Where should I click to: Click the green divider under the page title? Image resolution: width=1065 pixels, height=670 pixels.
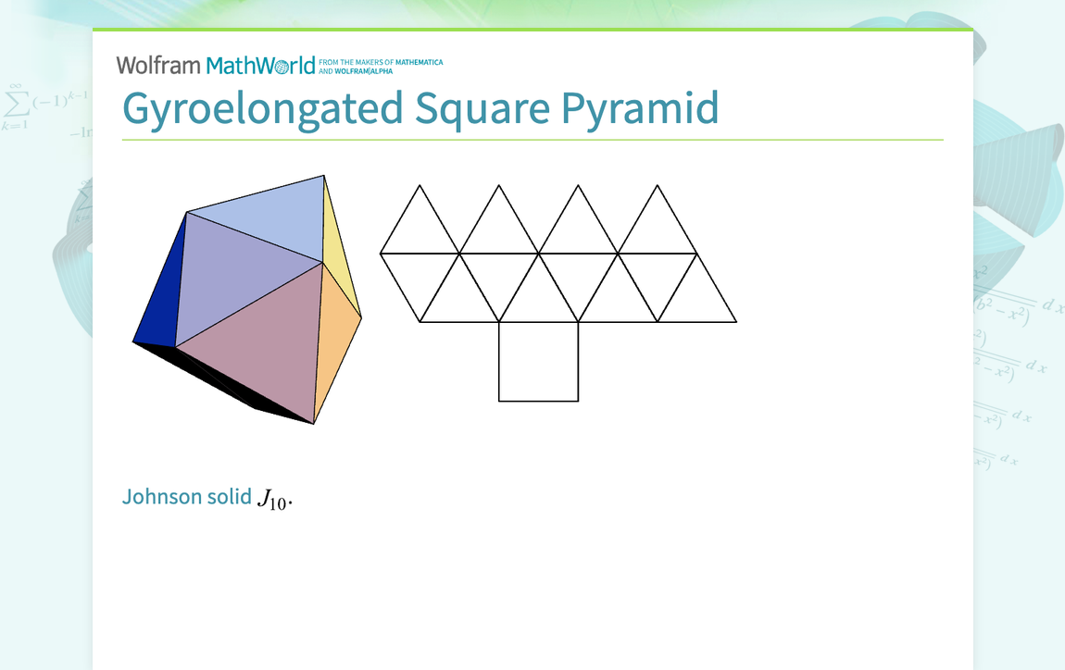532,139
